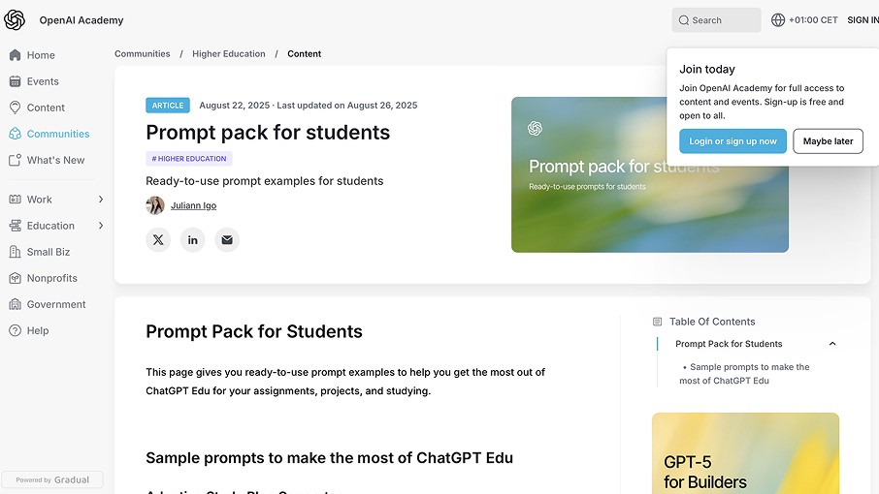The width and height of the screenshot is (879, 494).
Task: Click the Small Biz building icon
Action: [16, 252]
